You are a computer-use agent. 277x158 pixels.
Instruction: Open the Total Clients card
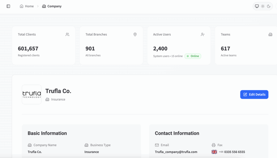coord(44,45)
